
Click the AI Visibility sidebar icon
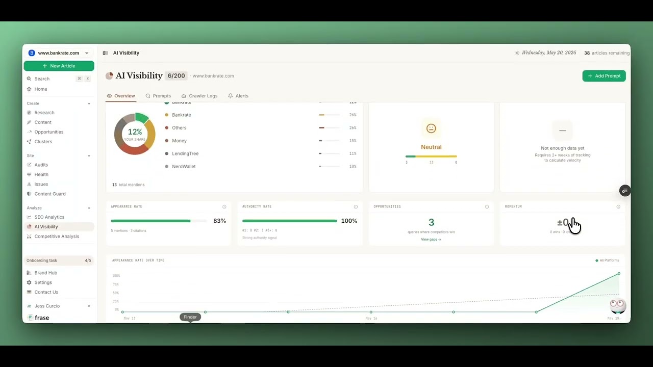[29, 227]
